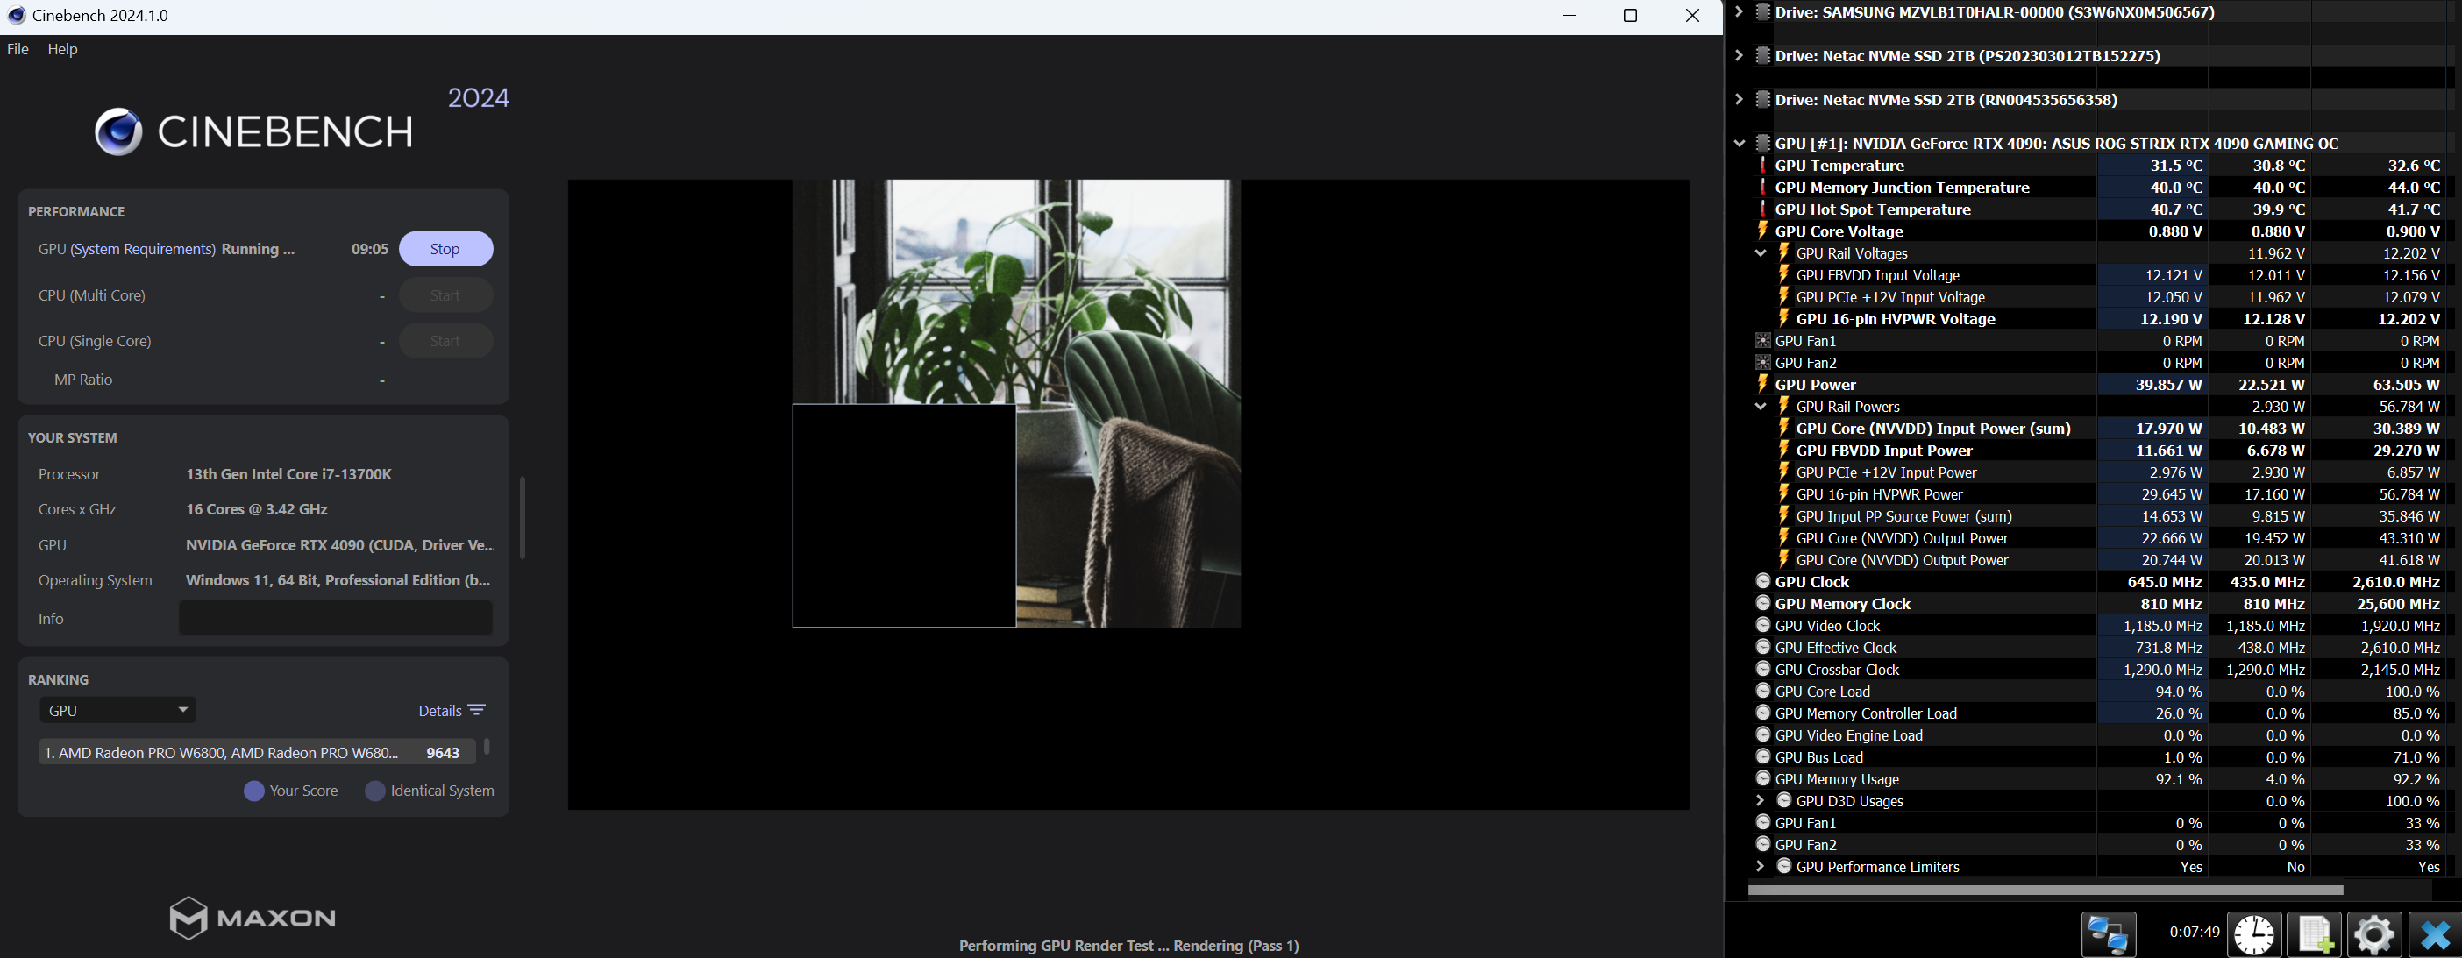Image resolution: width=2462 pixels, height=958 pixels.
Task: Click the Info text input field
Action: coord(336,618)
